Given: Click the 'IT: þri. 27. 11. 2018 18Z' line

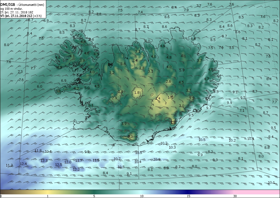Looking at the screenshot, I should pyautogui.click(x=17, y=12).
